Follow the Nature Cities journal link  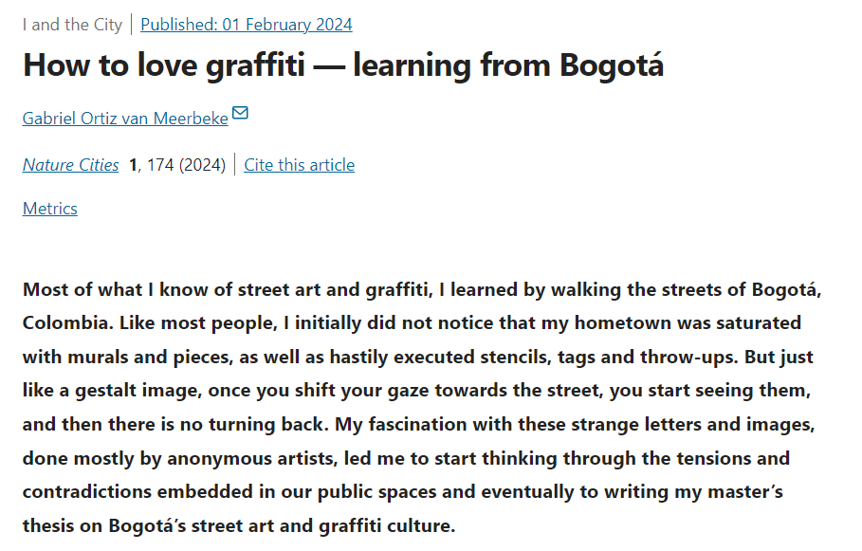click(x=70, y=165)
